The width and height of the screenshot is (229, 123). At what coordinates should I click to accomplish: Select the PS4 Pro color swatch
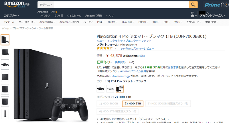click(x=120, y=89)
